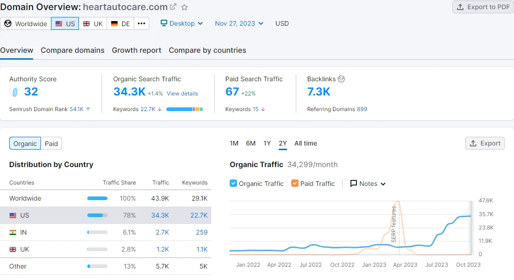Click organic Keywords 22.7K down arrow
This screenshot has width=514, height=280.
(160, 109)
